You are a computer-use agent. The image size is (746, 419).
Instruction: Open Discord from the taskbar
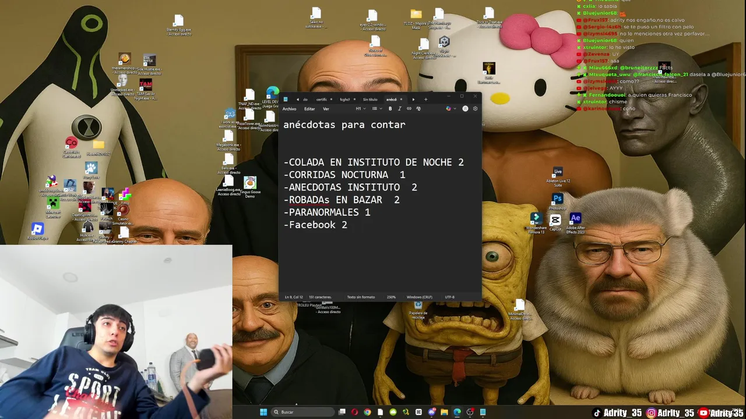(432, 412)
